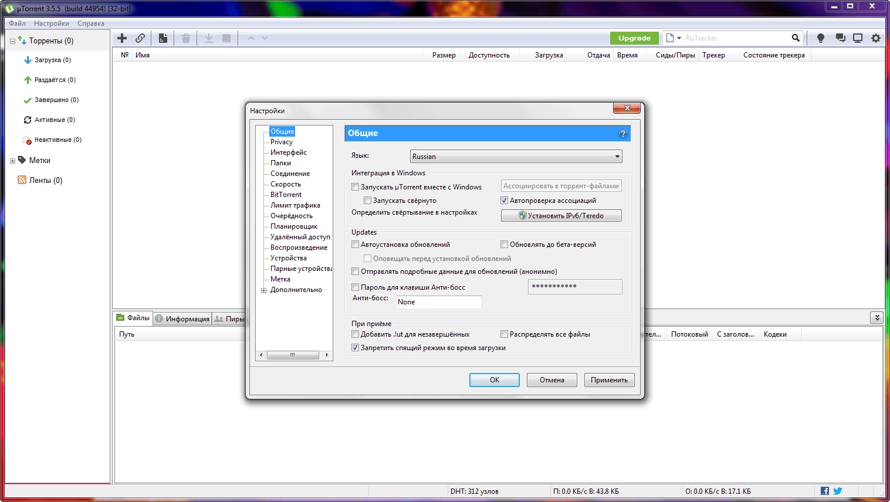Open the Справка menu
890x502 pixels.
[x=91, y=23]
